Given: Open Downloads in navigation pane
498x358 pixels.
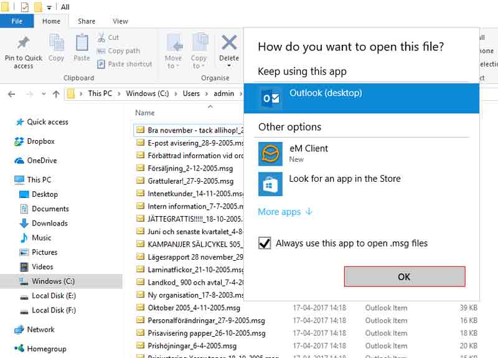Looking at the screenshot, I should pyautogui.click(x=50, y=224).
